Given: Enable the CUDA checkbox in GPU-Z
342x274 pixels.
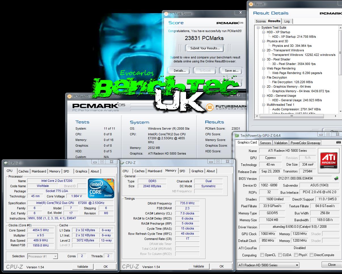Looking at the screenshot, I should 280,255.
